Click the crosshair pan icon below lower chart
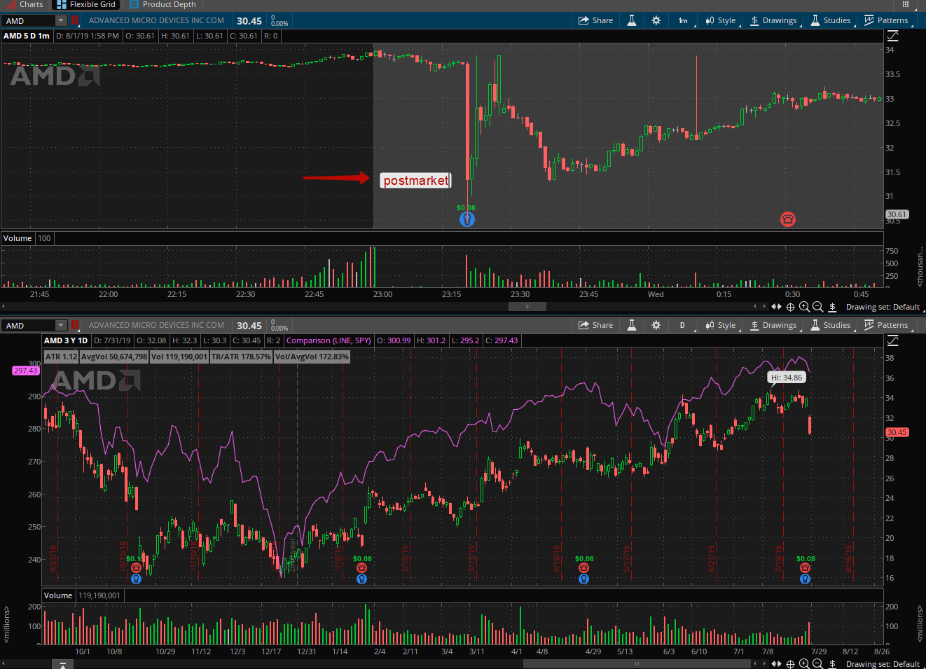This screenshot has width=926, height=669. (x=790, y=664)
